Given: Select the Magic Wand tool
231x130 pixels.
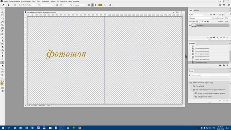Looking at the screenshot, I should (x=3, y=22).
